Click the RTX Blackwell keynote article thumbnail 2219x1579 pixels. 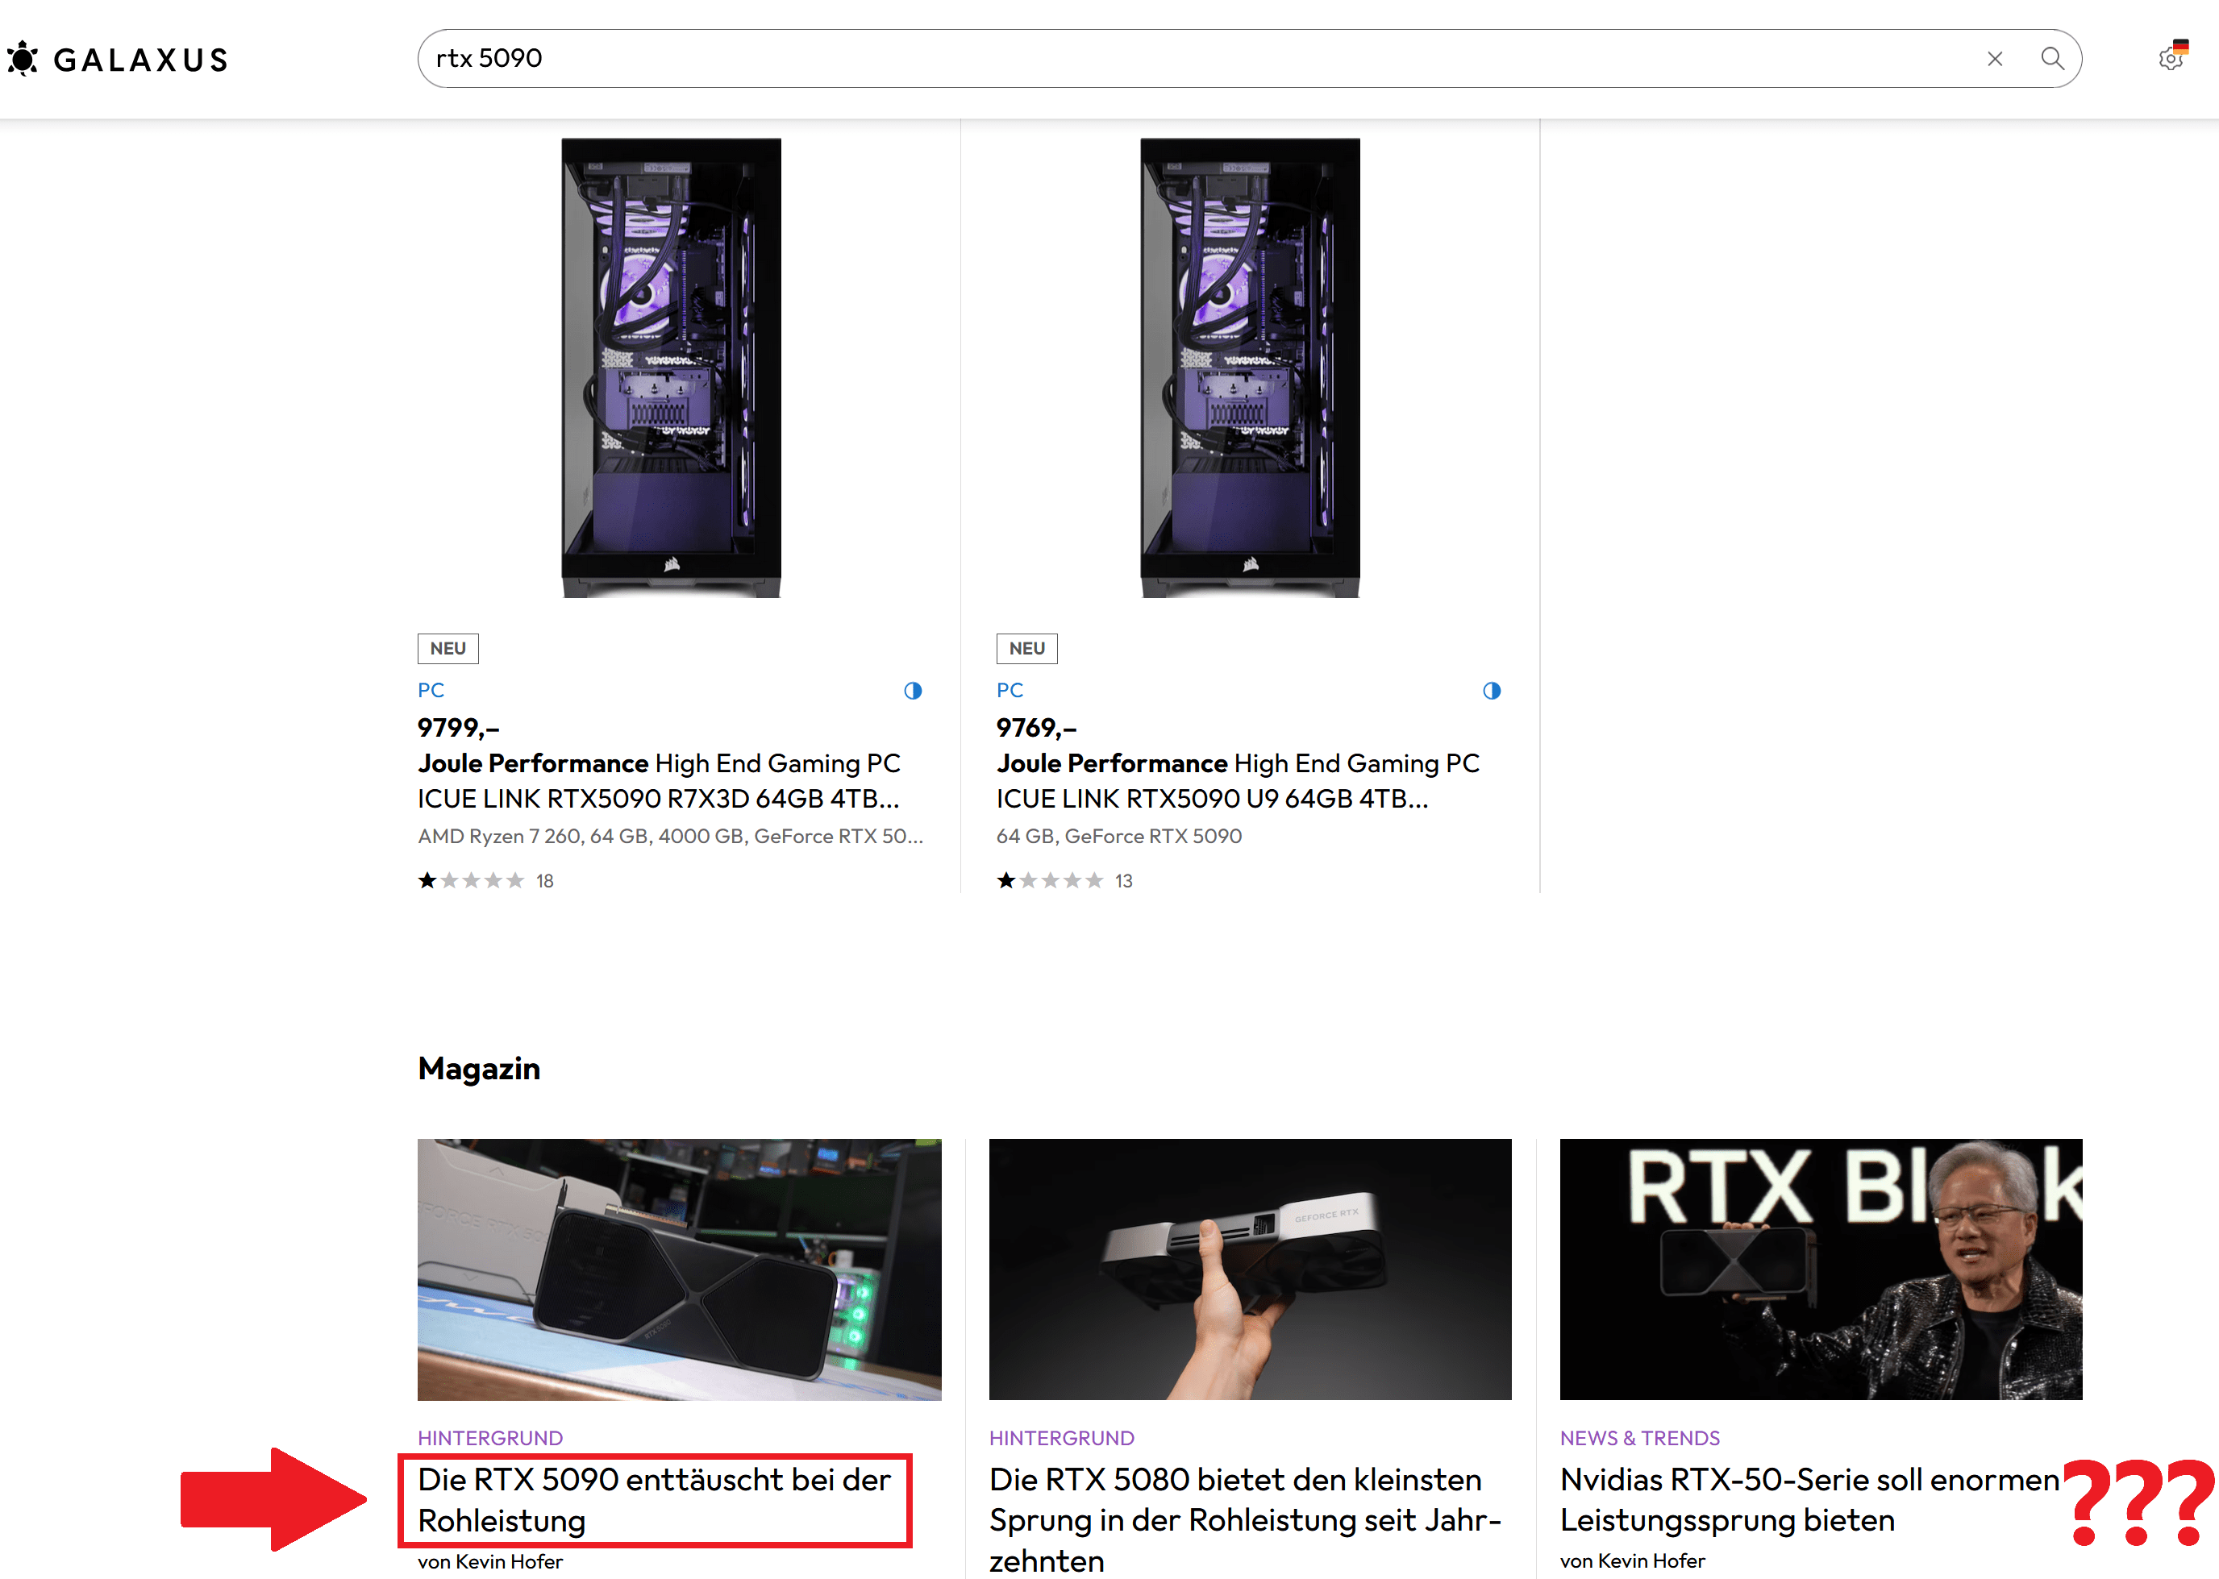[1821, 1269]
